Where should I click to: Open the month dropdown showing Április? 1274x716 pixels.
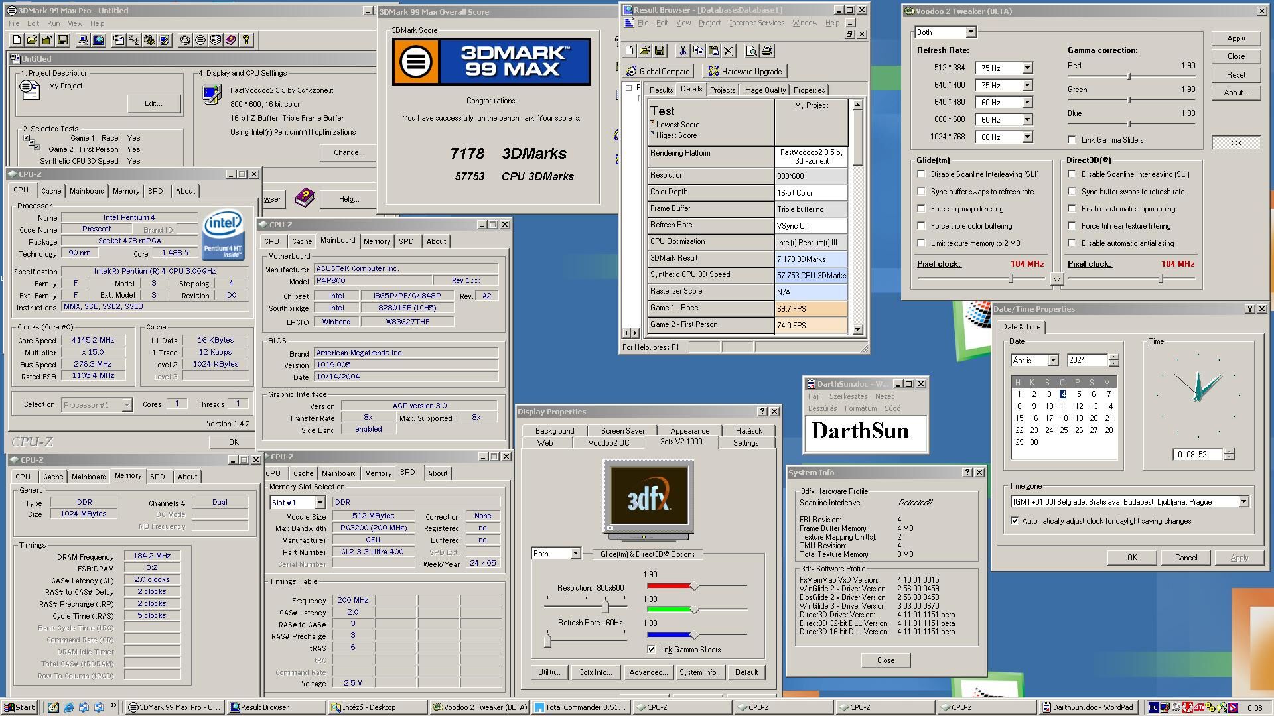(x=1052, y=360)
